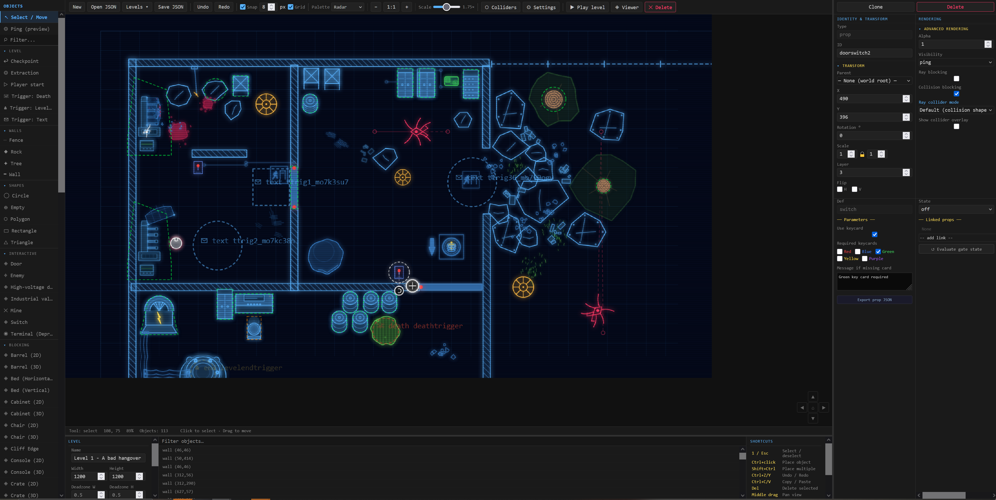Choose Barrel (2D) blocking object
The height and width of the screenshot is (500, 996).
[29, 355]
